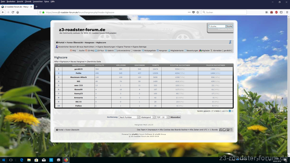
Task: Click into the forum search input field
Action: [x=217, y=26]
